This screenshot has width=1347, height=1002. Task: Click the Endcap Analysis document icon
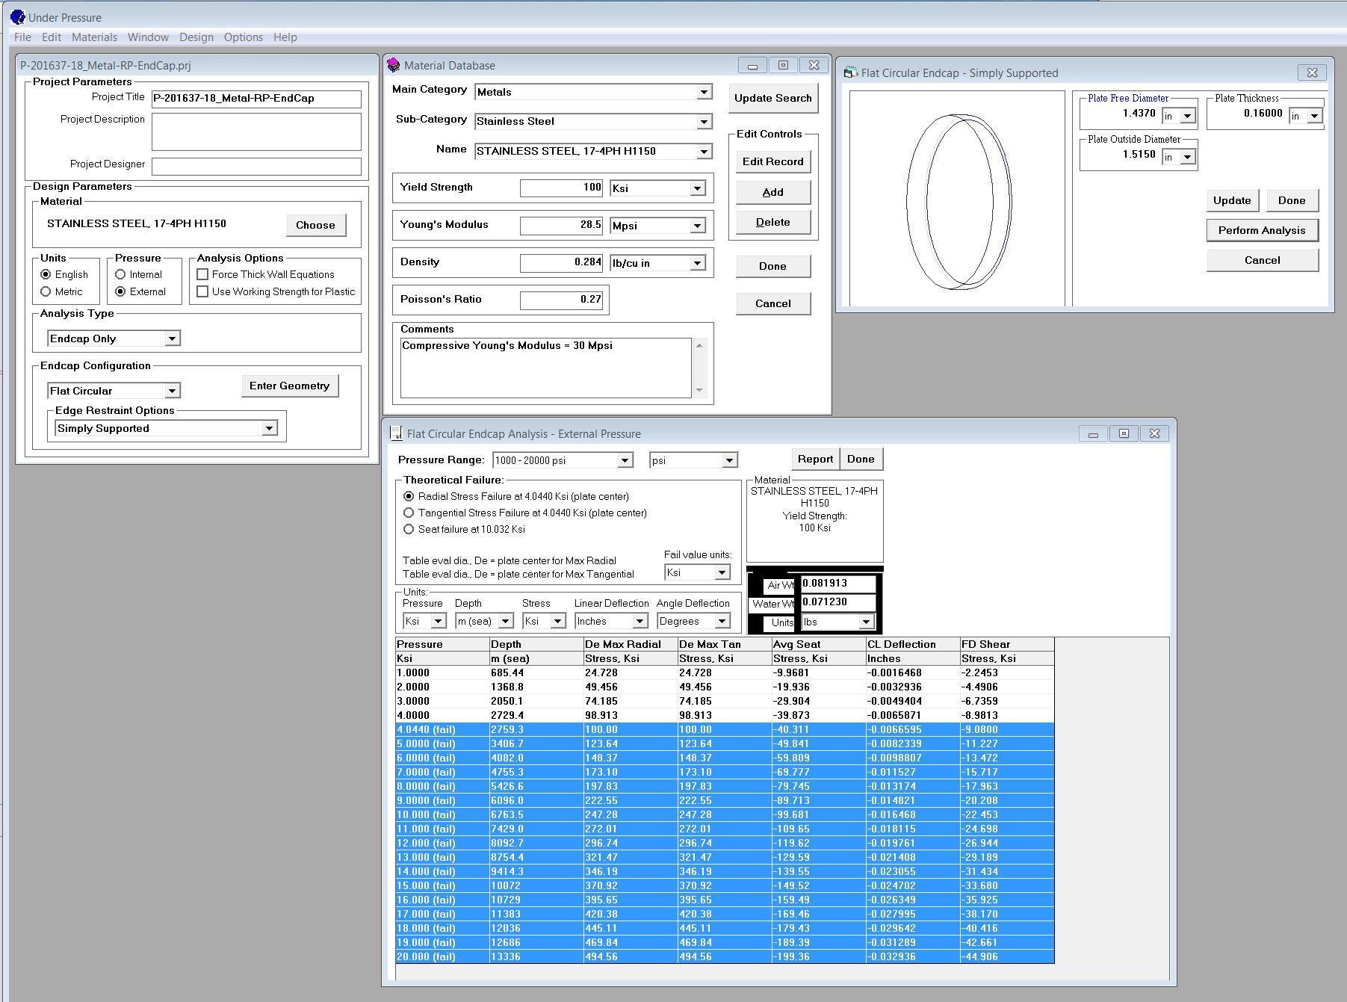397,433
